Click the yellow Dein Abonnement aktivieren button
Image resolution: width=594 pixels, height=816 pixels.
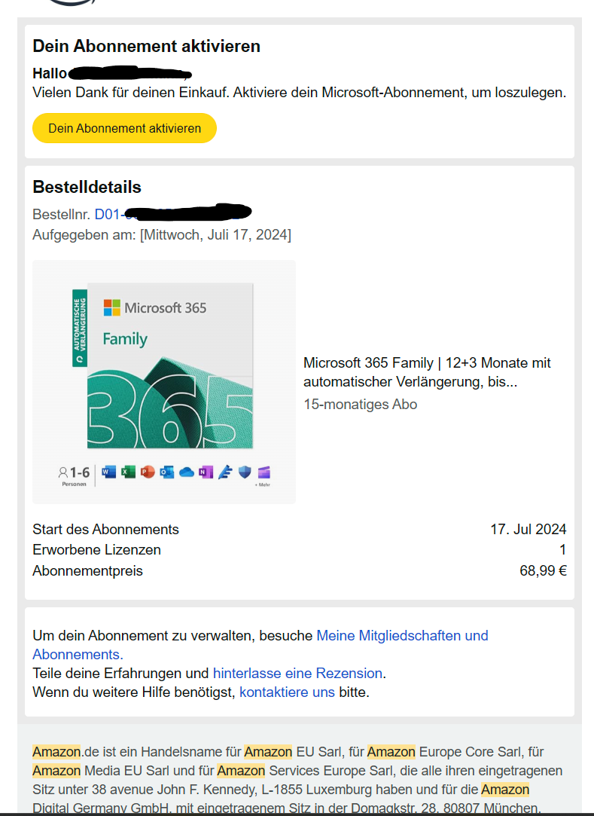[124, 128]
